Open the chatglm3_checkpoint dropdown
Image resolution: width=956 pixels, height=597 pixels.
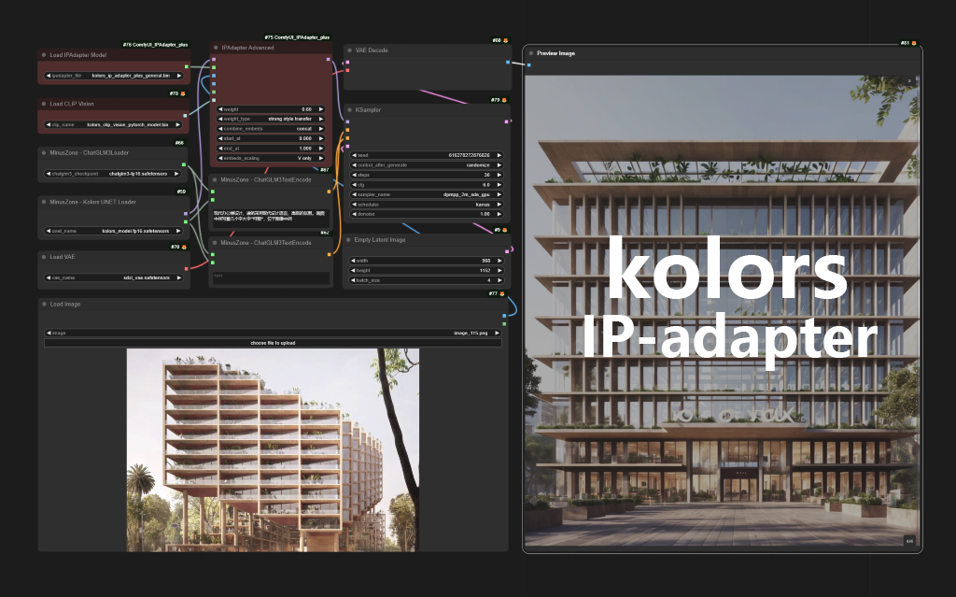coord(113,174)
